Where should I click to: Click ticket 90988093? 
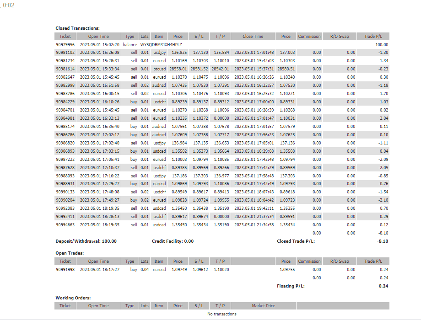click(65, 176)
